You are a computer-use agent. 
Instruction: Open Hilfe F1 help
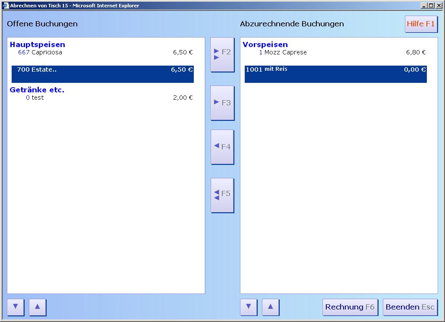coord(421,24)
